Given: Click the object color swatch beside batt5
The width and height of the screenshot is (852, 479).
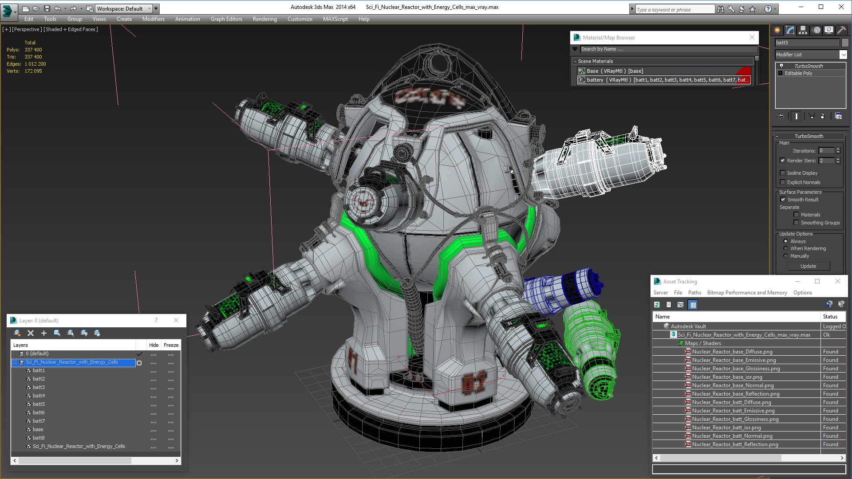Looking at the screenshot, I should (844, 43).
